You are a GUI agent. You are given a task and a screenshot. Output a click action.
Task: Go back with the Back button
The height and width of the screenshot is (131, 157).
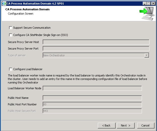coord(106,125)
